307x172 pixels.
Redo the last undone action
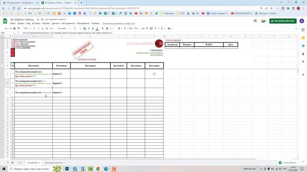(11, 29)
